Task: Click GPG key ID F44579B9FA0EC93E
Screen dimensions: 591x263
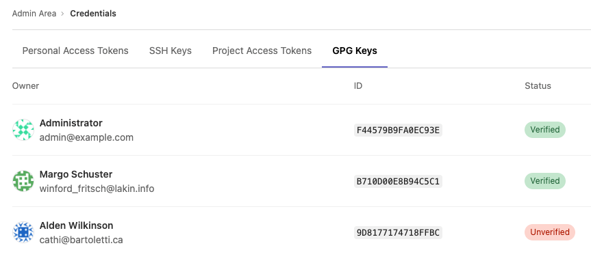Action: click(x=398, y=130)
